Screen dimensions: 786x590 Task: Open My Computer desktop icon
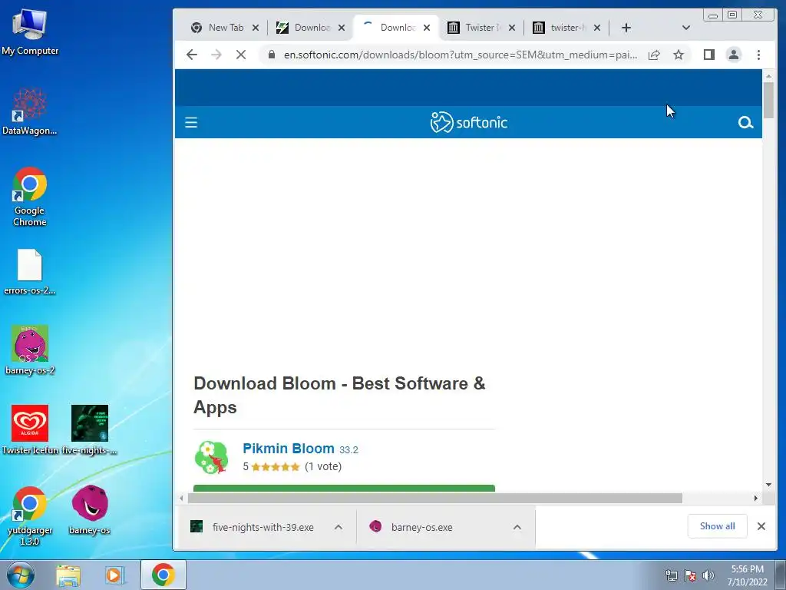pos(30,31)
